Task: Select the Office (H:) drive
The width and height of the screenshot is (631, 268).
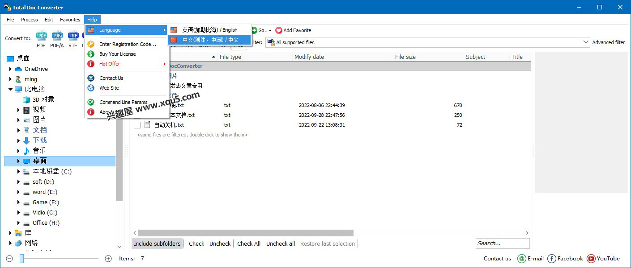Action: coord(46,223)
